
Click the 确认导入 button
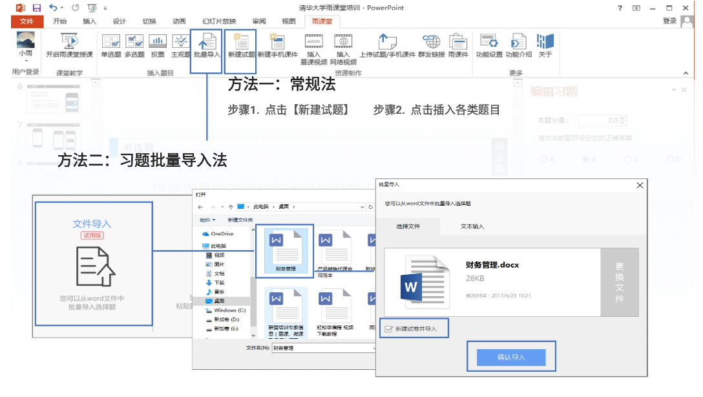tap(511, 357)
